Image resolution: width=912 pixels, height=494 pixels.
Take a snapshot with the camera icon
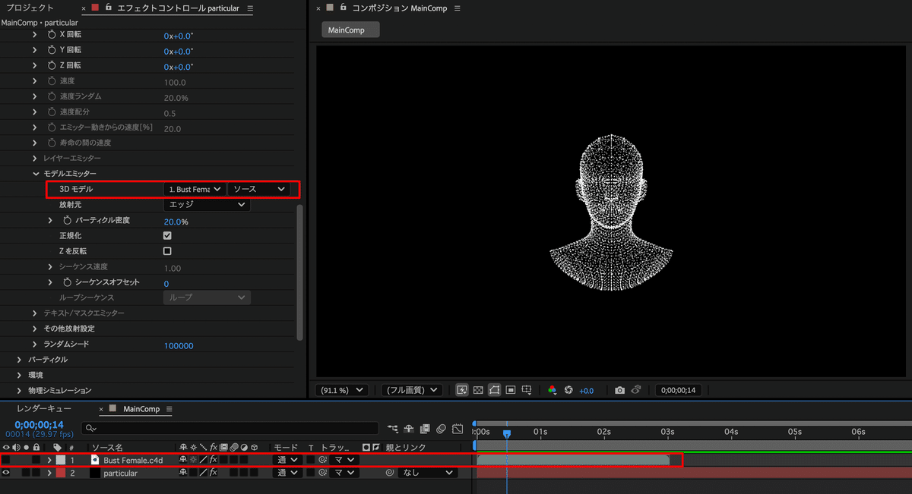[620, 389]
